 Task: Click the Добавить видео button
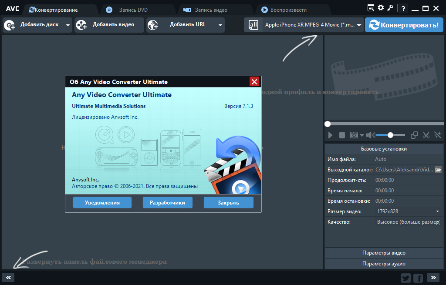[x=109, y=25]
